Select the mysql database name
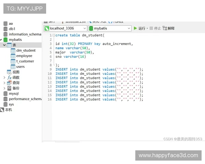 (14, 94)
